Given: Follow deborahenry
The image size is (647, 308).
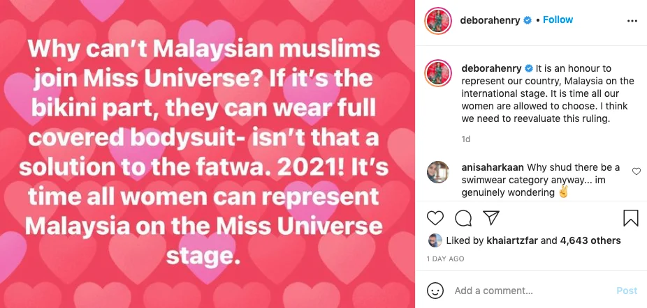Looking at the screenshot, I should click(558, 20).
